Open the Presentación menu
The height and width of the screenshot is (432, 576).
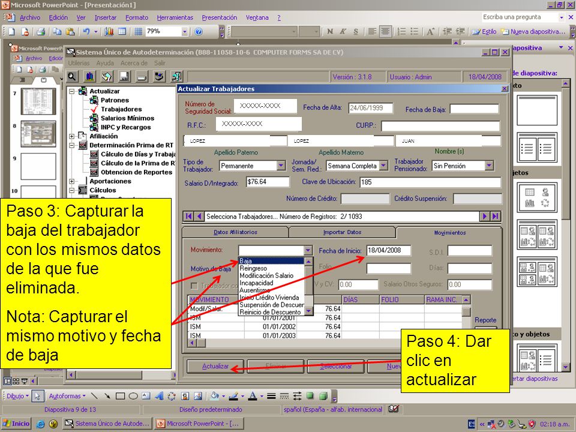[x=220, y=17]
